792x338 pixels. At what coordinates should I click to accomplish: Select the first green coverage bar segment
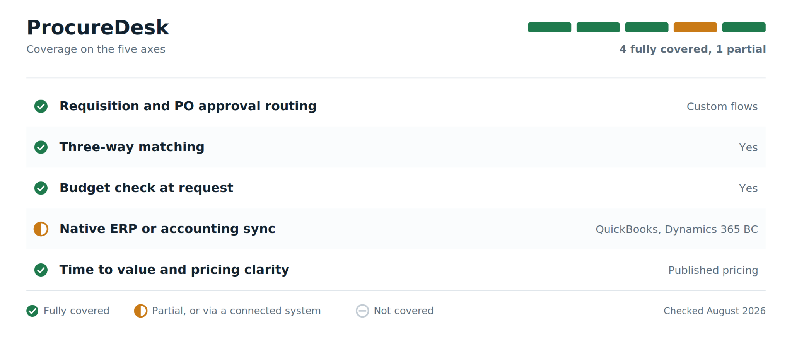[x=550, y=27]
